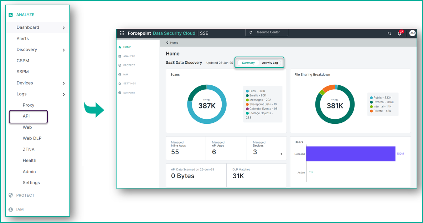Click the Messages - 292 legend entry
The width and height of the screenshot is (423, 223).
258,100
